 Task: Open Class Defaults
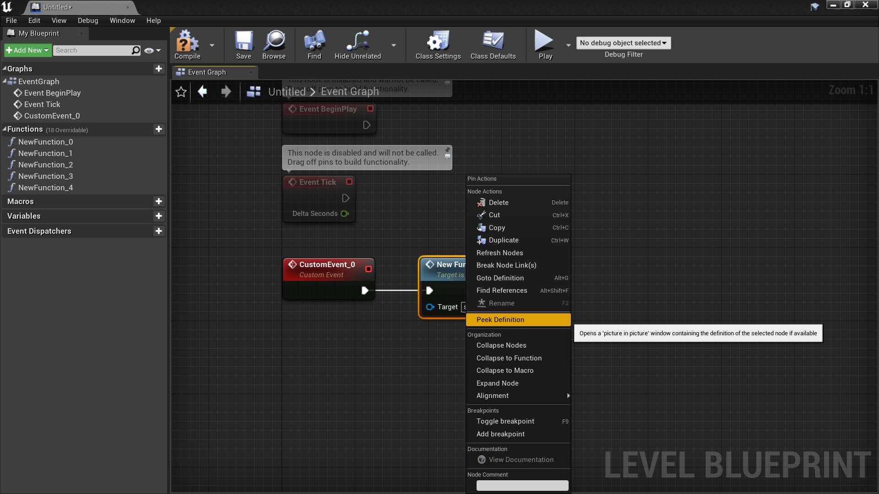click(x=494, y=43)
